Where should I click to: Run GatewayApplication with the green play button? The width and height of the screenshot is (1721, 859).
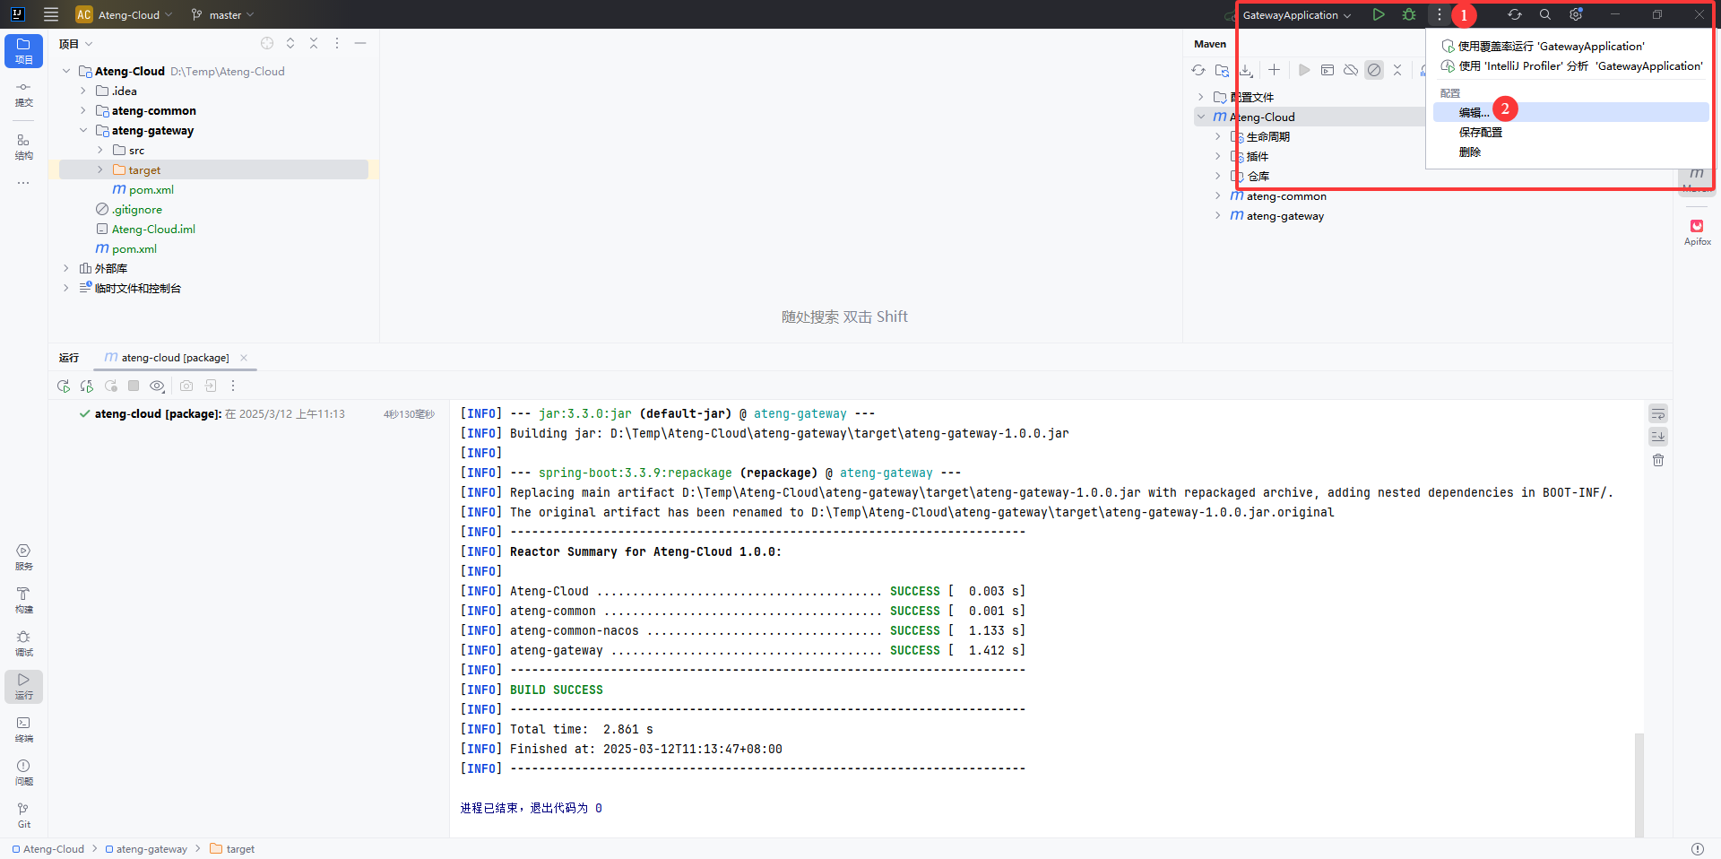(x=1379, y=14)
